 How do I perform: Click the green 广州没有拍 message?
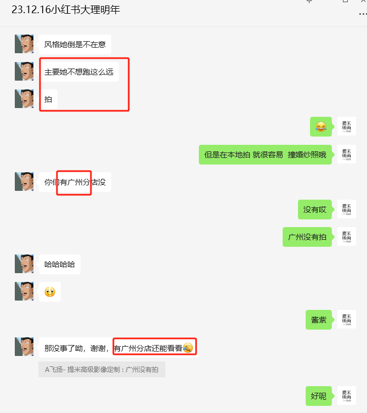point(307,237)
